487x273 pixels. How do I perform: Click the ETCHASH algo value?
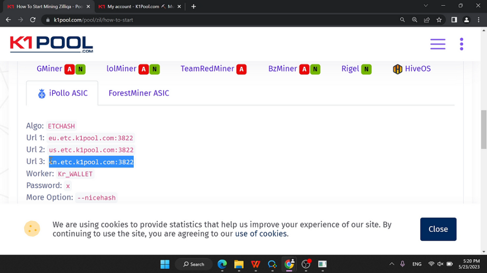click(x=61, y=126)
